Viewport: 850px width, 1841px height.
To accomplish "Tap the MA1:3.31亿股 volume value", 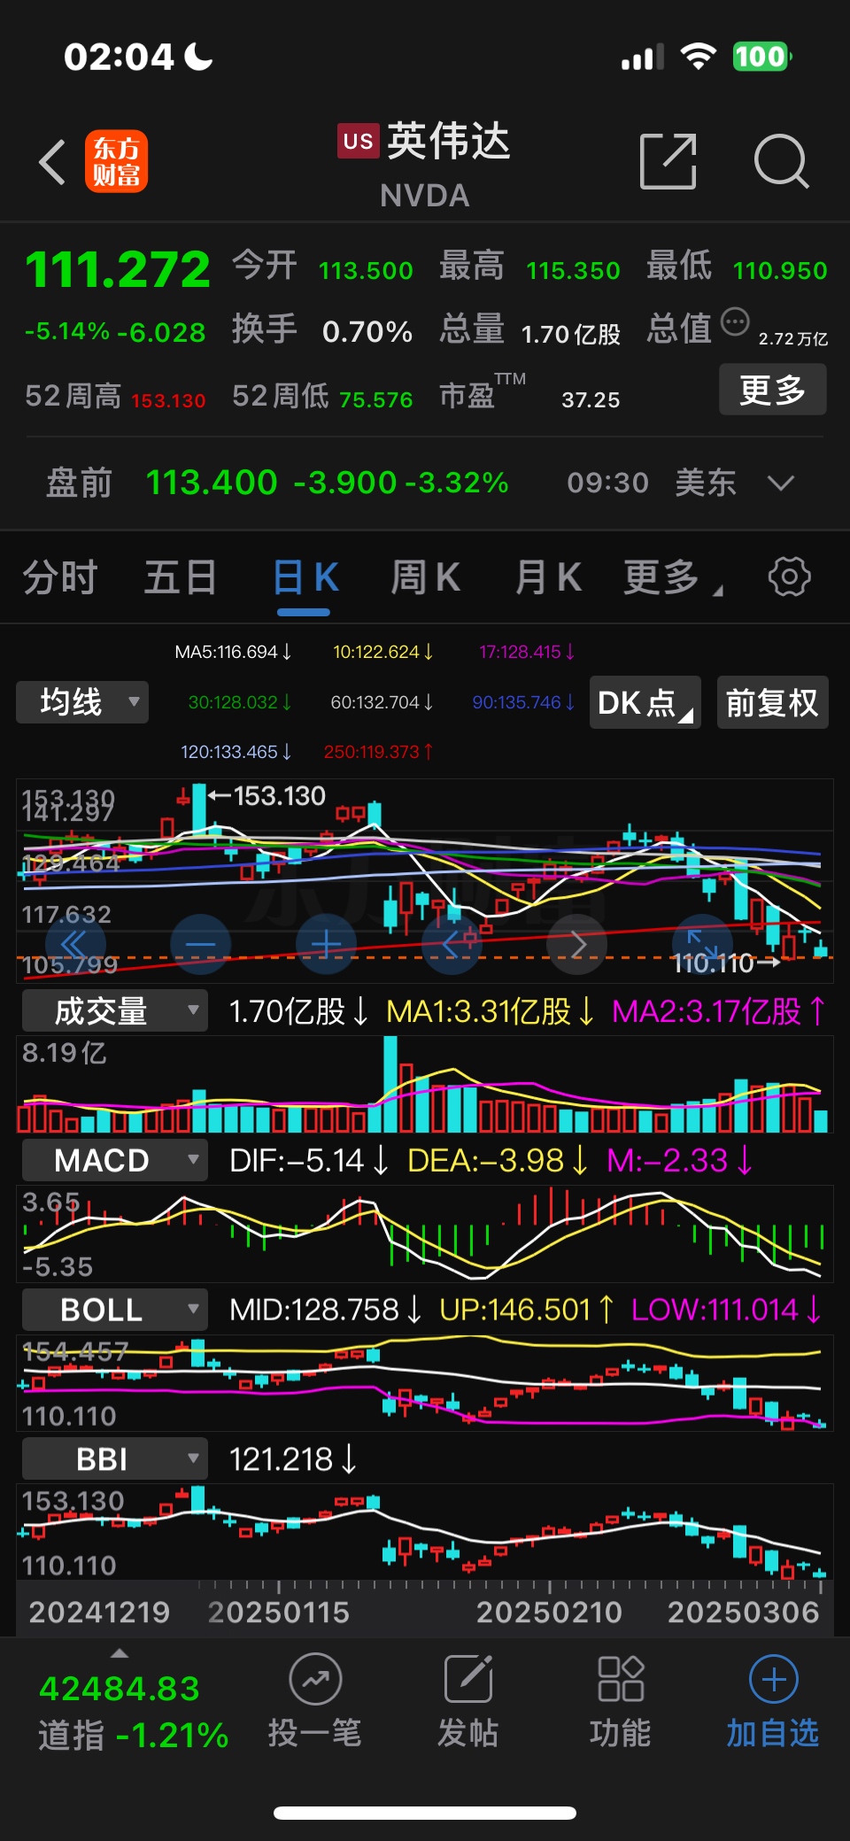I will pos(491,1010).
